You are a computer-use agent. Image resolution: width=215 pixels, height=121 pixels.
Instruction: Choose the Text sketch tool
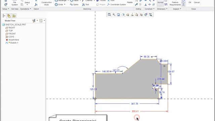86,4
